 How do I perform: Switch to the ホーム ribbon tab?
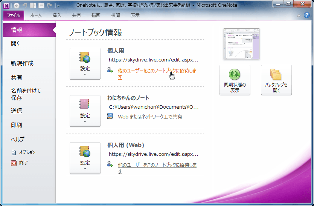pyautogui.click(x=36, y=15)
